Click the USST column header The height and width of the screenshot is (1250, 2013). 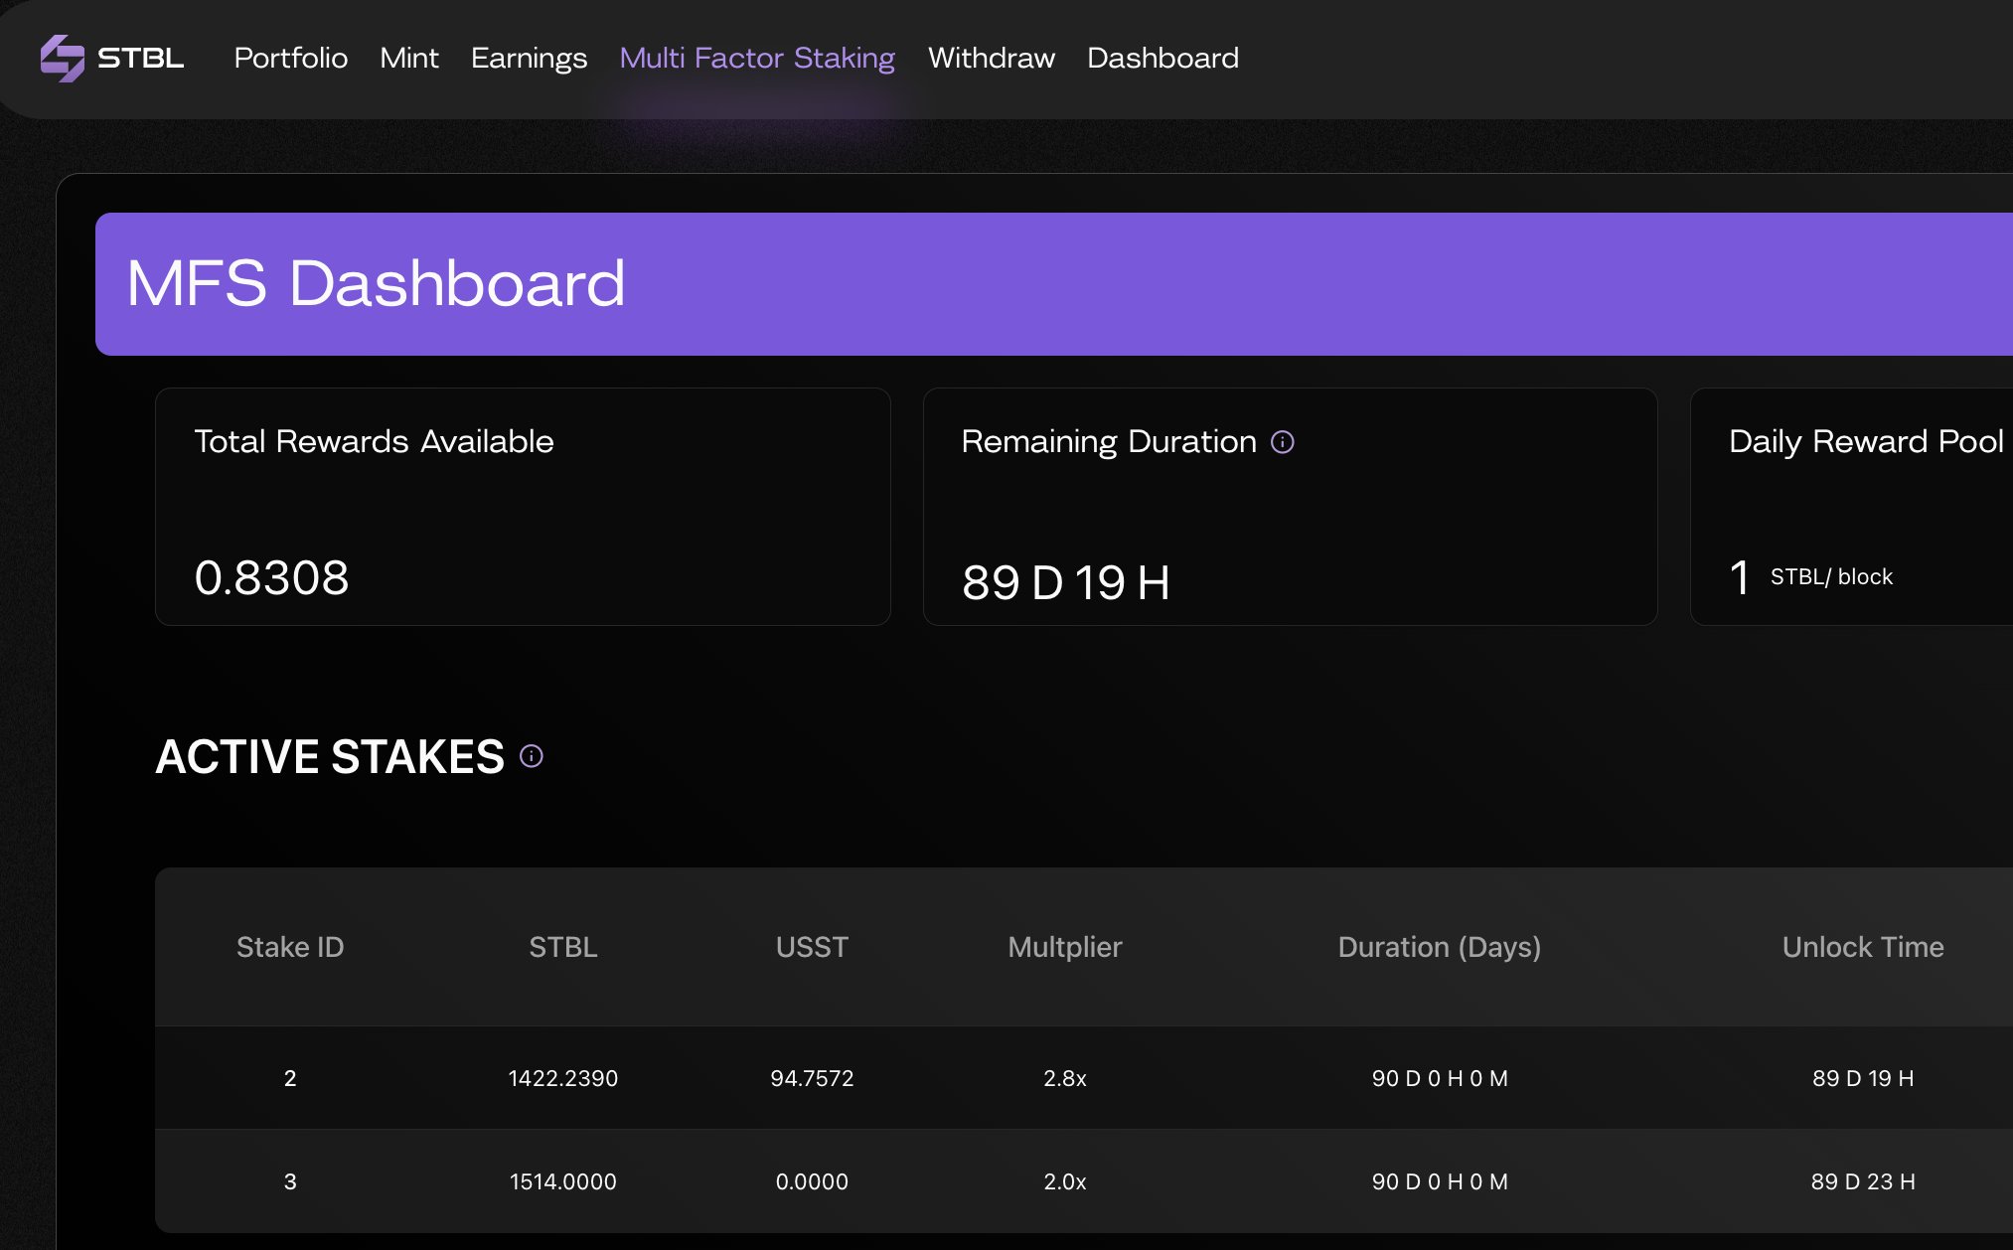(812, 947)
